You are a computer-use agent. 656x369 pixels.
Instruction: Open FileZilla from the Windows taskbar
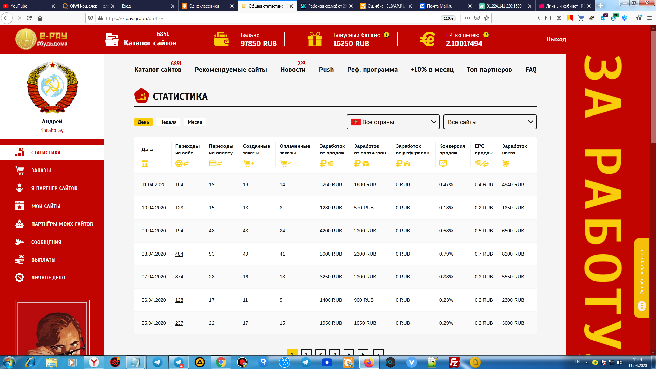(x=454, y=362)
